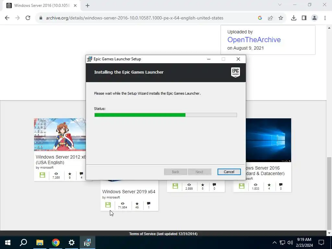The width and height of the screenshot is (332, 249).
Task: Click the Windows Server 2012 favorites star
Action: [70, 174]
